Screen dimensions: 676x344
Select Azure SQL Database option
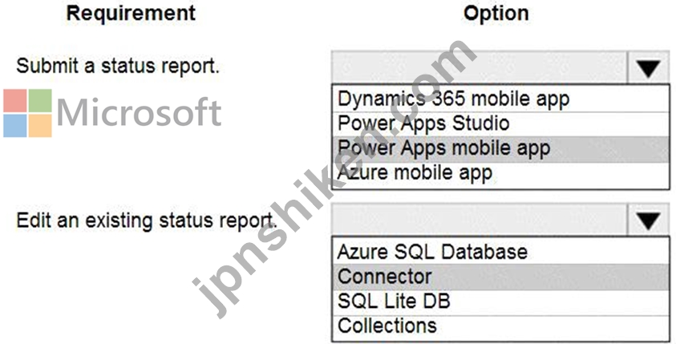pyautogui.click(x=500, y=252)
